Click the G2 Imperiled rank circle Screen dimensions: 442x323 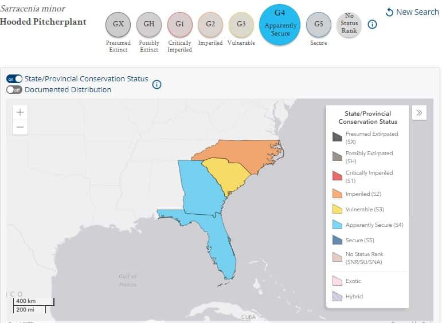(x=210, y=24)
